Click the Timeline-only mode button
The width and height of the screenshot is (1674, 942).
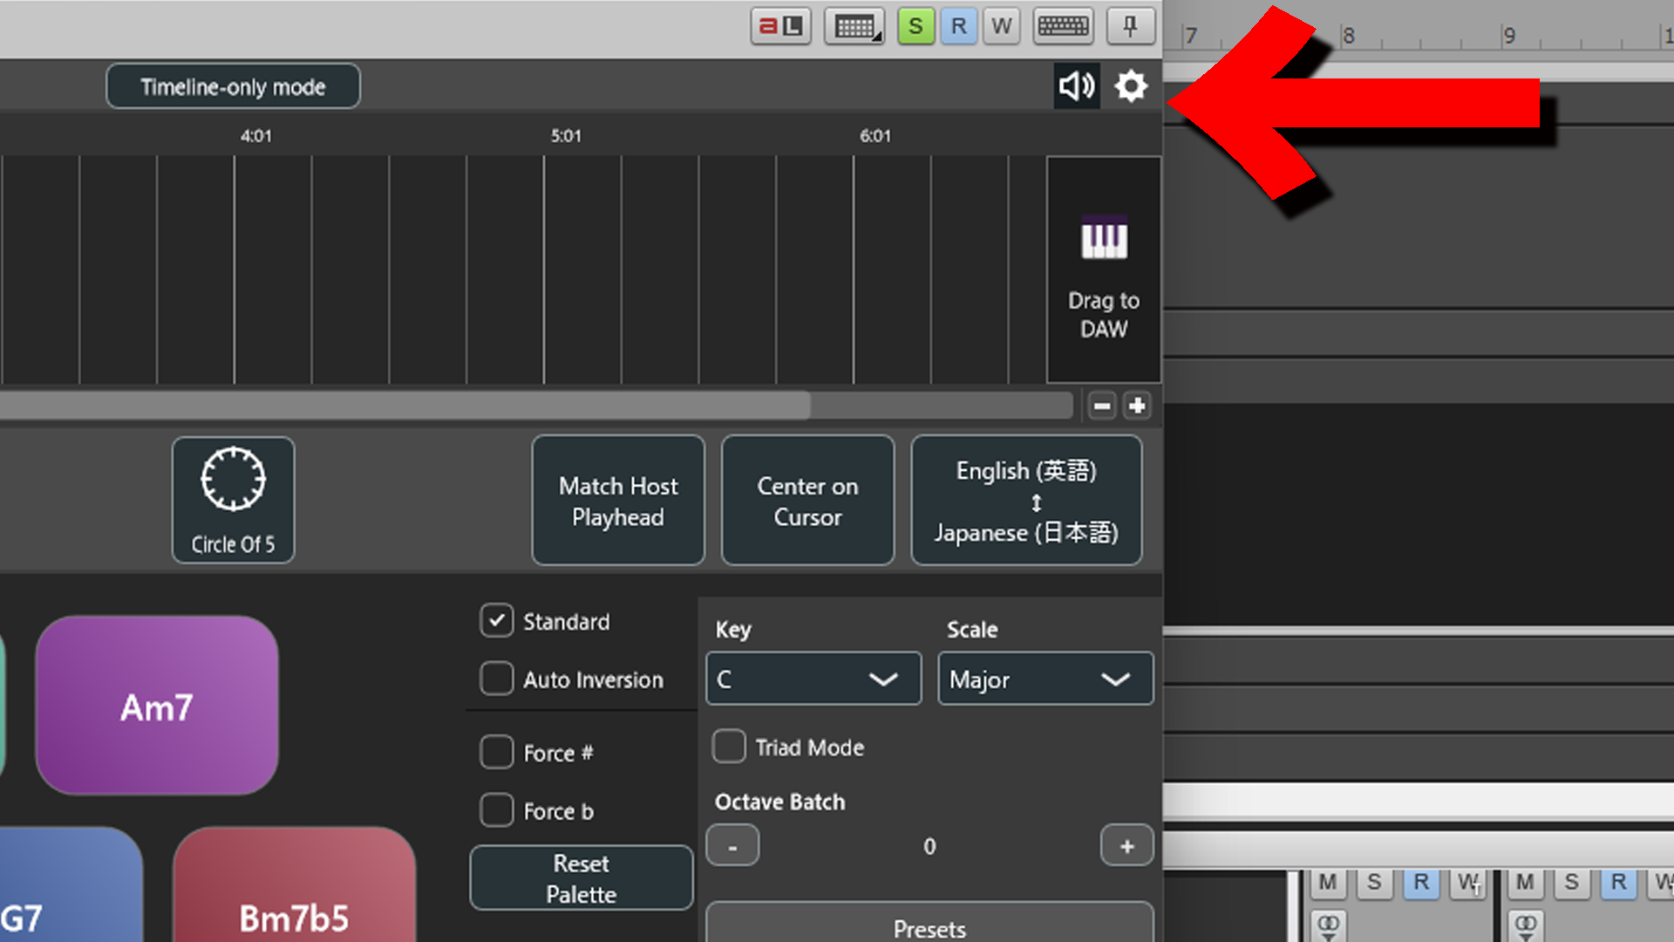click(233, 86)
